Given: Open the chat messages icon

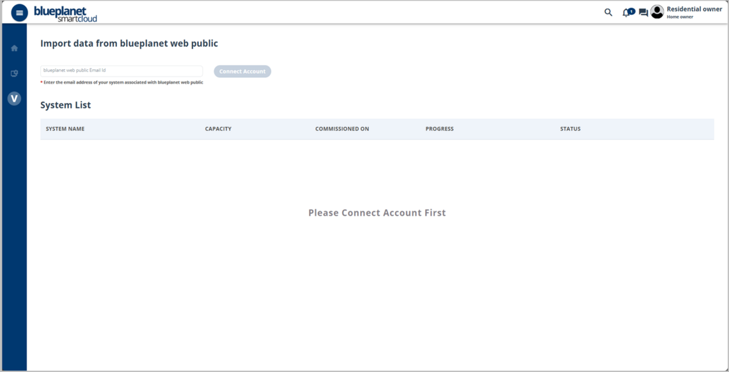Looking at the screenshot, I should [x=643, y=12].
